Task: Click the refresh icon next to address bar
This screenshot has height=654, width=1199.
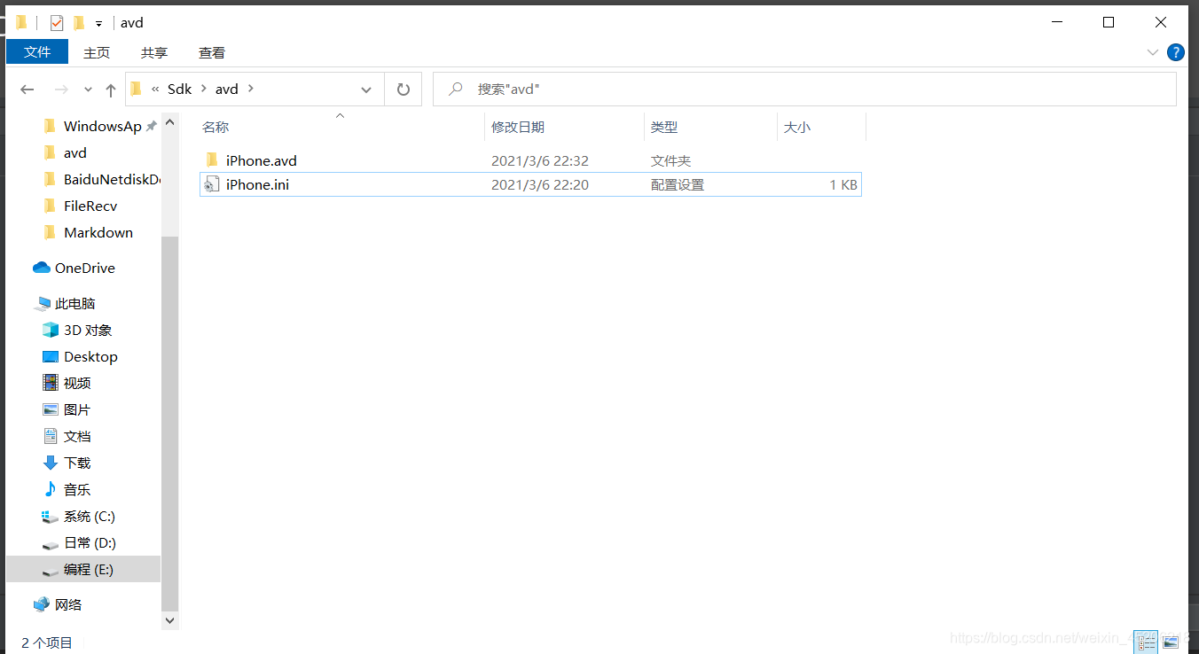Action: click(x=404, y=89)
